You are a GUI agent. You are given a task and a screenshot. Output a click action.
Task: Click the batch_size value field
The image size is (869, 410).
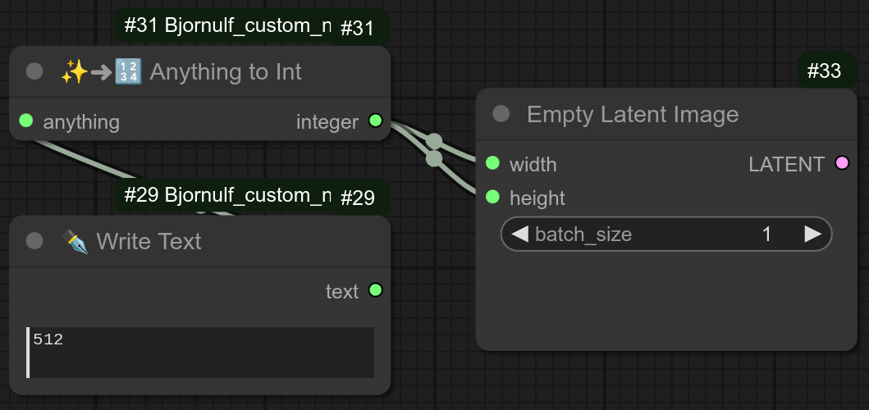(666, 235)
